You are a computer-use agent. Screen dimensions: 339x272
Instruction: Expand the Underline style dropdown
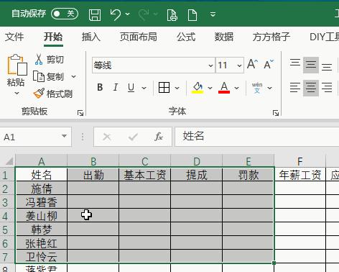coord(144,88)
